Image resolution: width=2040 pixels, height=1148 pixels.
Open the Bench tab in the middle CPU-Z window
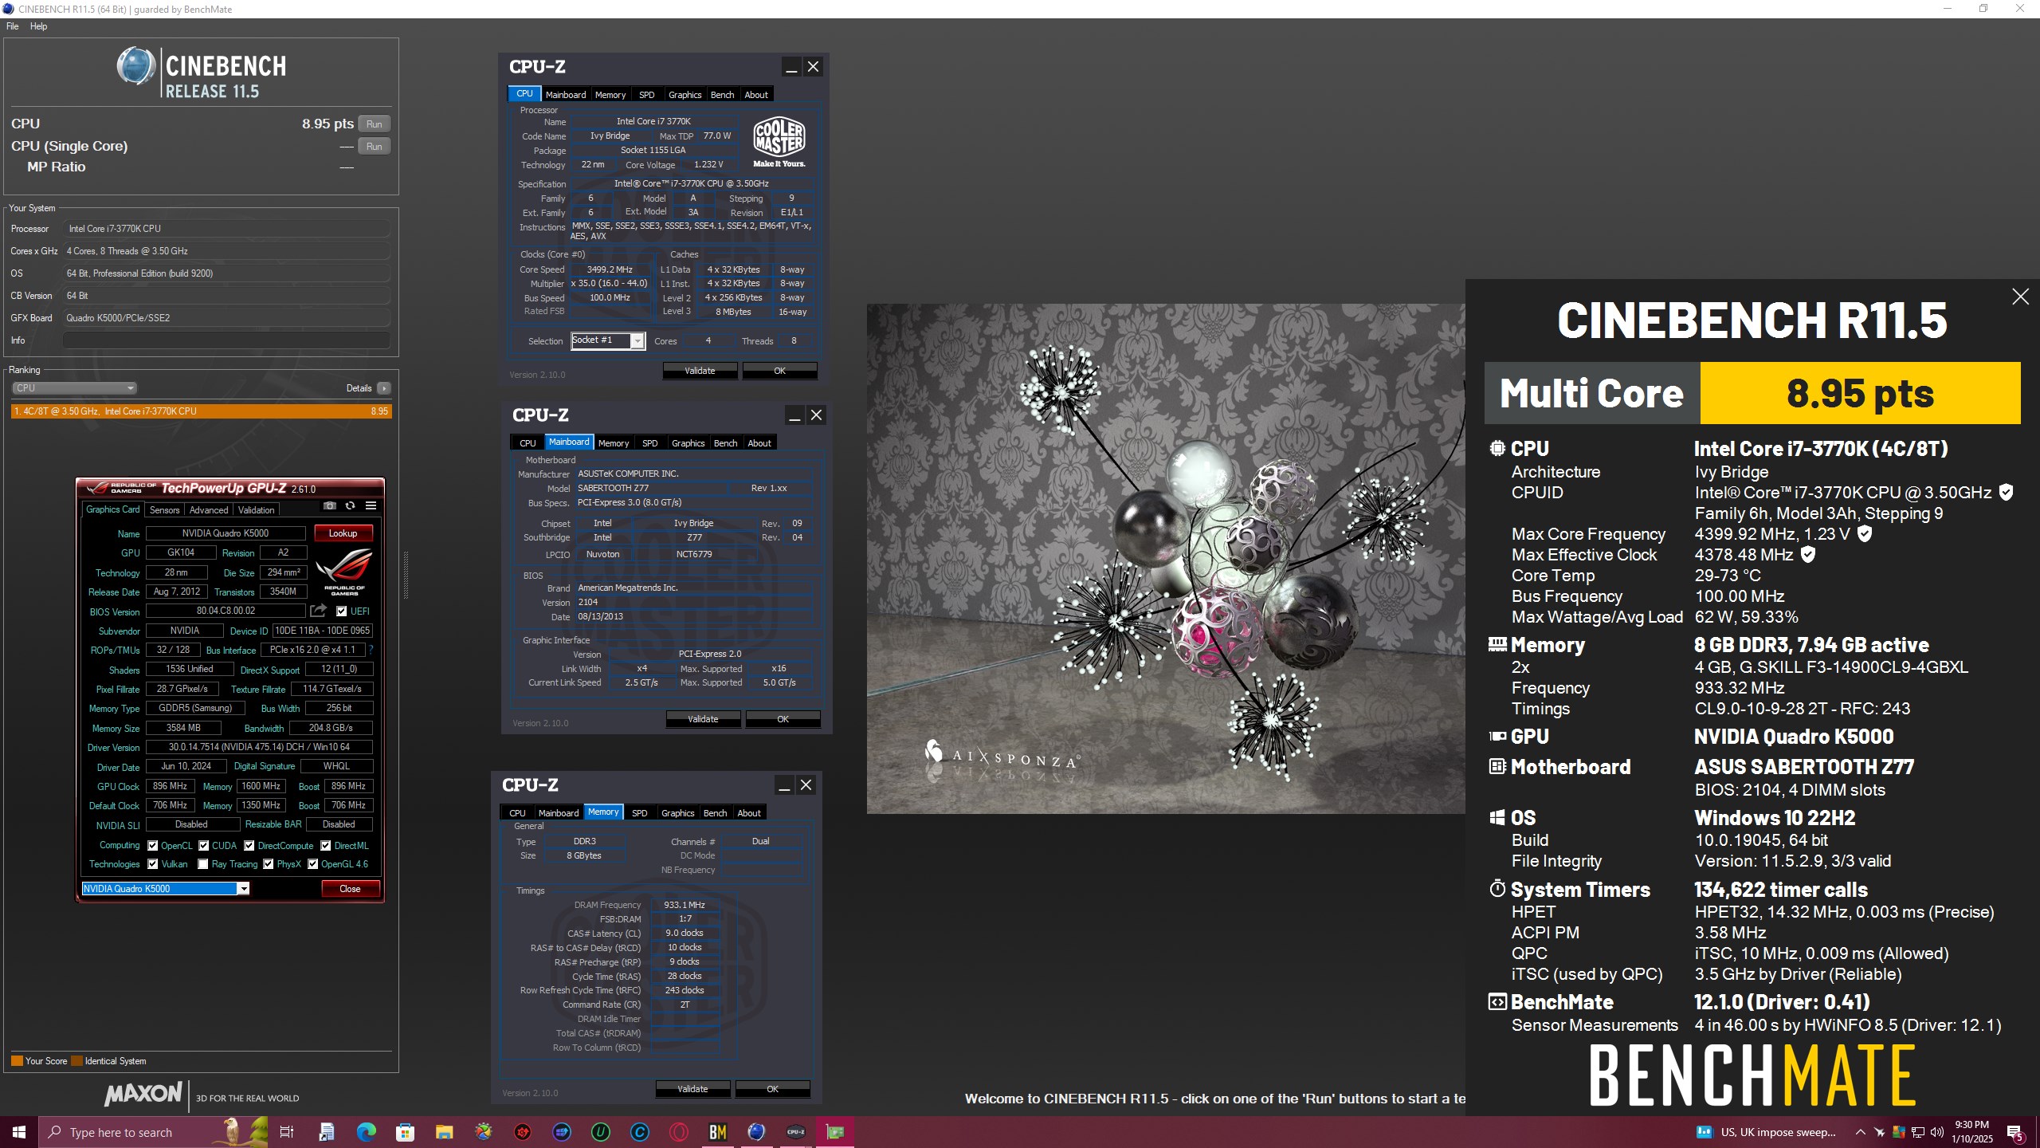tap(725, 443)
